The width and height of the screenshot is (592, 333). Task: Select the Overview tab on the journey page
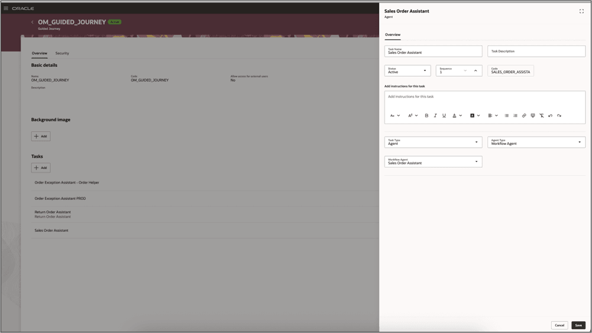point(39,53)
